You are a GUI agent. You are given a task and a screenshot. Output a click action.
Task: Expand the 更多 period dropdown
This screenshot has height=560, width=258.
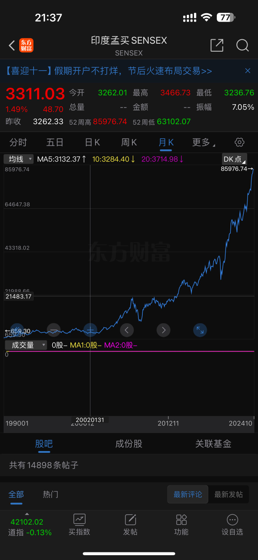click(203, 142)
